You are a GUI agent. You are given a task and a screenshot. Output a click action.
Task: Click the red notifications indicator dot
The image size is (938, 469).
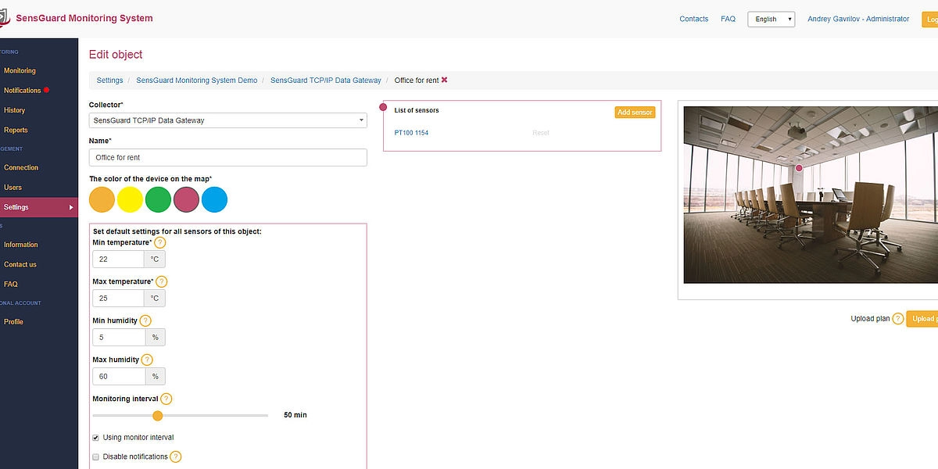[x=46, y=90]
